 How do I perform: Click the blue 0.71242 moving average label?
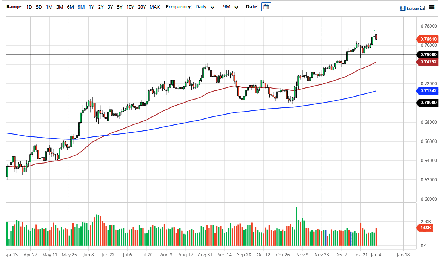pyautogui.click(x=428, y=91)
